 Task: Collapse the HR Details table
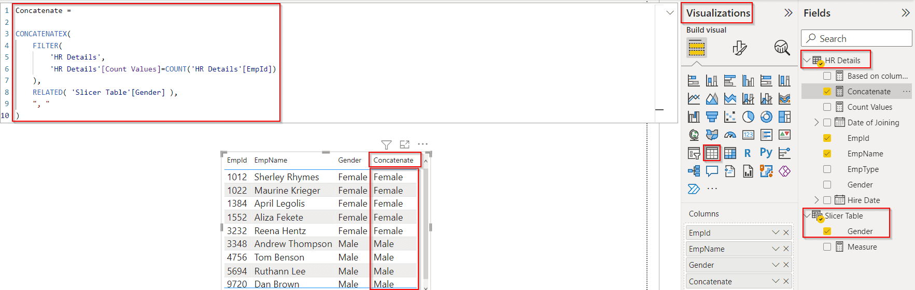pyautogui.click(x=807, y=60)
